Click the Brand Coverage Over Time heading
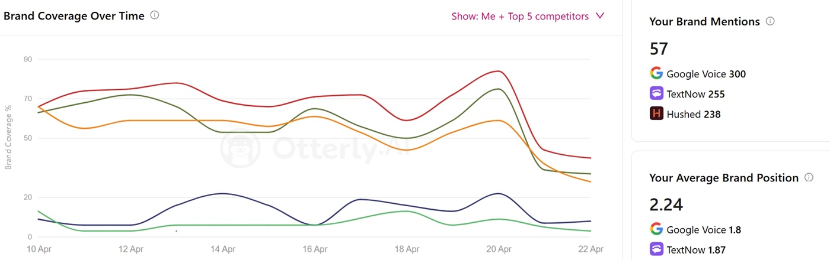Viewport: 830px width, 260px height. coord(74,16)
